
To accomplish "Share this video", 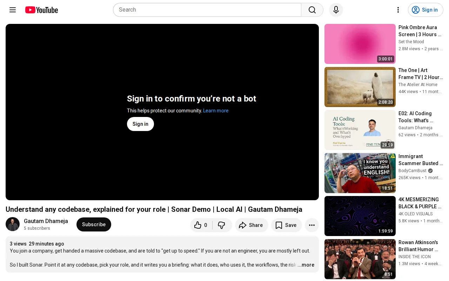I will [252, 225].
